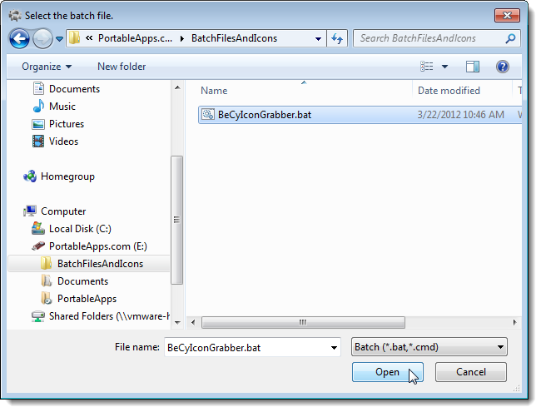
Task: Click PortableApps.c... in the address path
Action: coord(135,38)
